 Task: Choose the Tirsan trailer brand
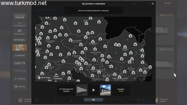(20, 79)
